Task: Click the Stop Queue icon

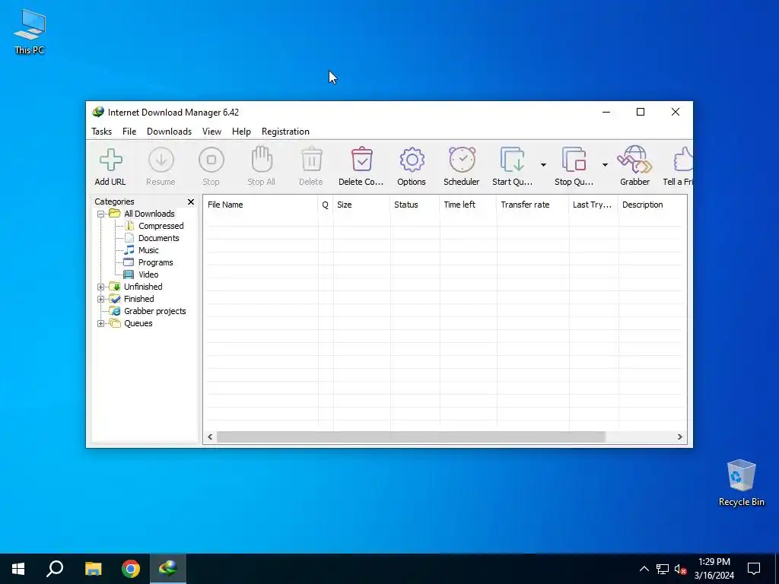Action: pyautogui.click(x=574, y=160)
